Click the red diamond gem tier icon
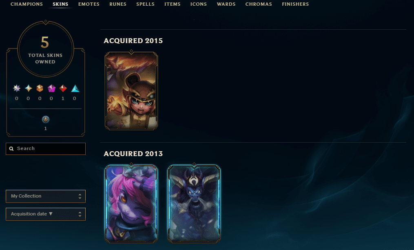Screen dimensions: 414x250 click(63, 88)
